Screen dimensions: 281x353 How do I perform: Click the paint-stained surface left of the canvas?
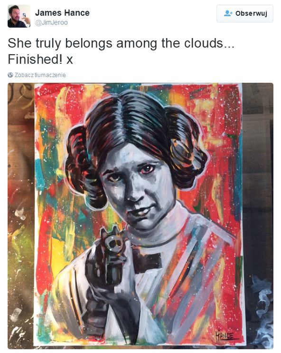[21, 216]
